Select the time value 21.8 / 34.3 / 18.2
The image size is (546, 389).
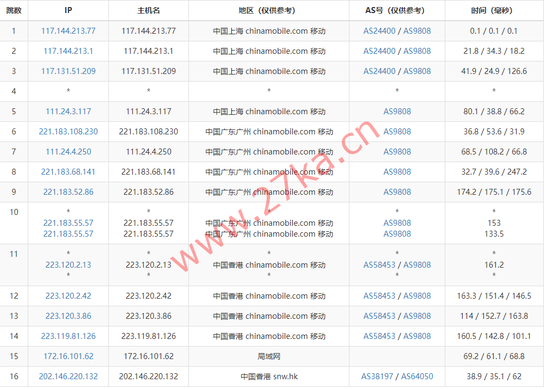494,51
